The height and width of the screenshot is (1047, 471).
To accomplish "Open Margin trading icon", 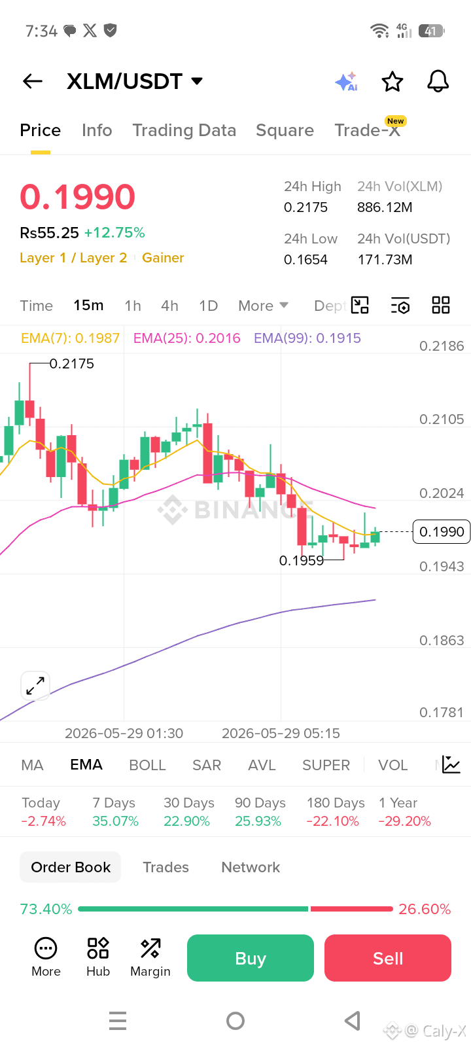I will (150, 957).
